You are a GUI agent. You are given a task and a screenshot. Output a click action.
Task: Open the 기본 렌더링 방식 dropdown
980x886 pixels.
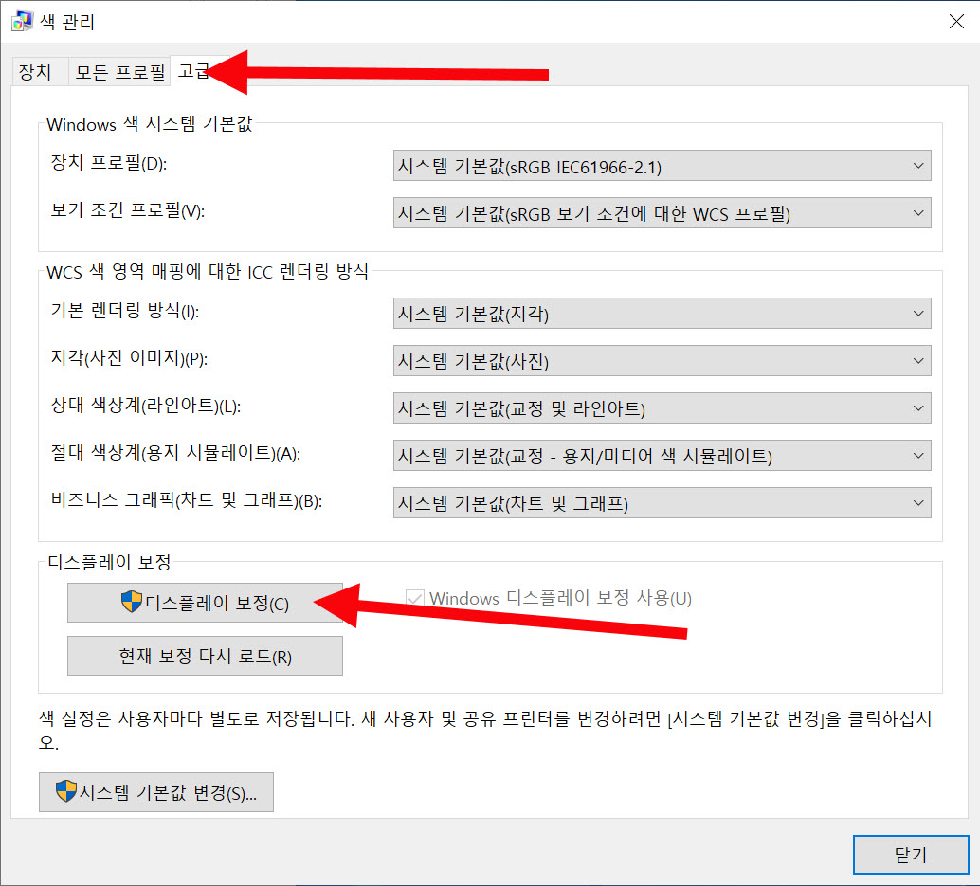(x=662, y=313)
